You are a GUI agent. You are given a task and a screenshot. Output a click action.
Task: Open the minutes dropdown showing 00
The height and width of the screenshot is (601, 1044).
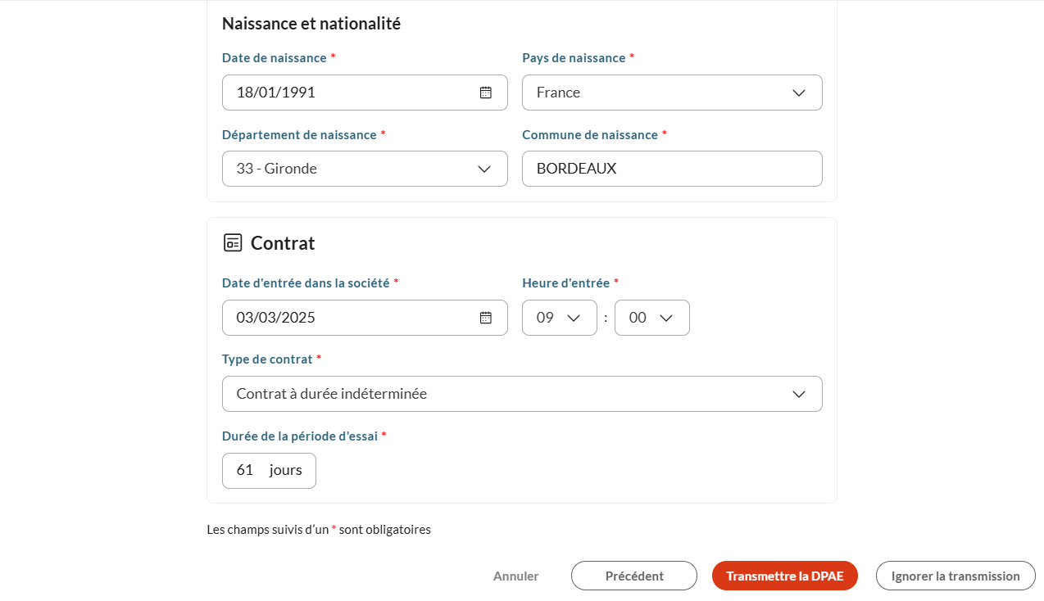tap(652, 318)
